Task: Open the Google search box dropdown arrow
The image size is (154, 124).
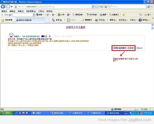Action: tap(34, 15)
